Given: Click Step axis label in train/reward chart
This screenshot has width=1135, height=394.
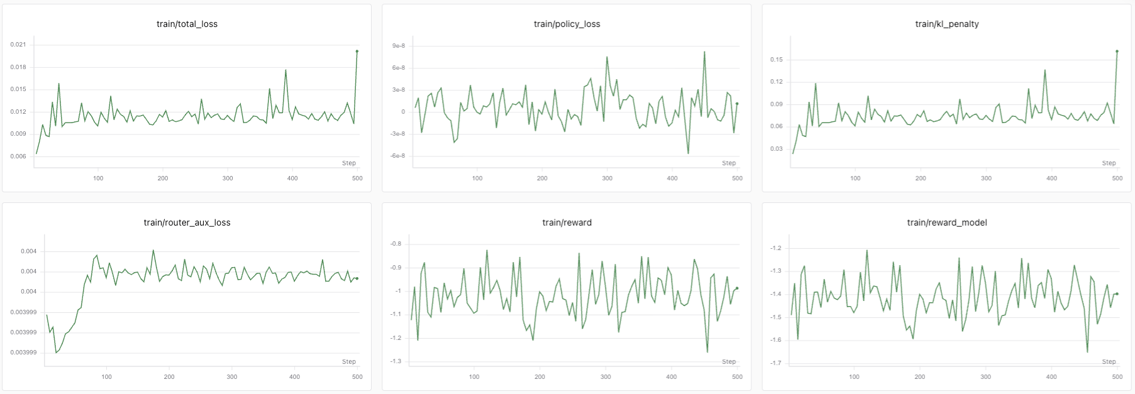Looking at the screenshot, I should (729, 361).
